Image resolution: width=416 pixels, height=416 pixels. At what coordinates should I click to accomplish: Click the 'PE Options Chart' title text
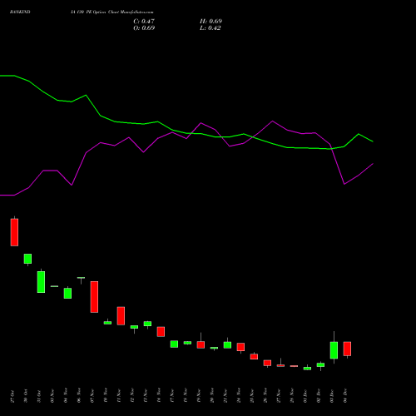point(102,12)
